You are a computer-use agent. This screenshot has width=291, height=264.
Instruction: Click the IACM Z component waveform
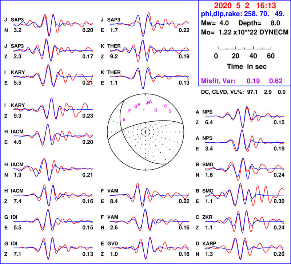click(53, 195)
